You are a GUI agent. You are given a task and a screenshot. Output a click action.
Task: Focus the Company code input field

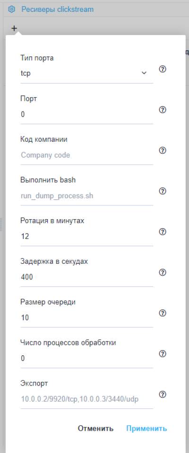(x=86, y=155)
